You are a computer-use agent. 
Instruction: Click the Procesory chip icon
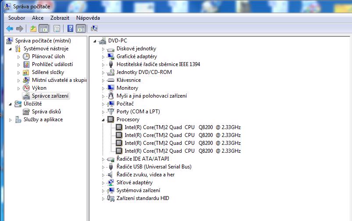110,119
